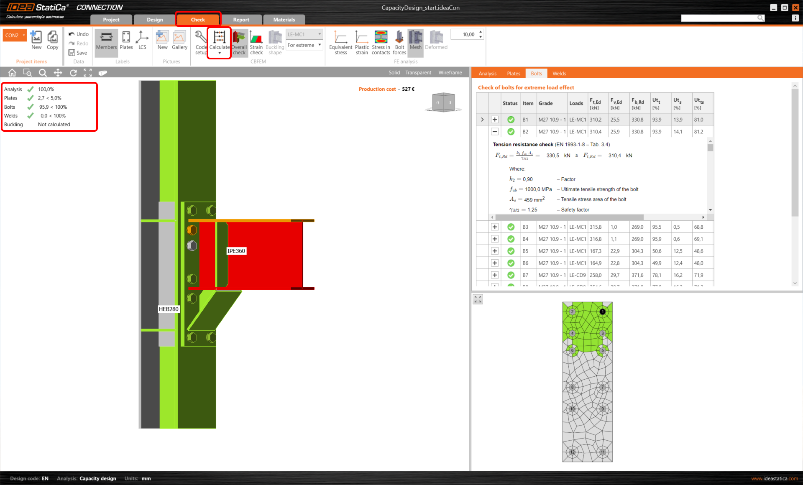The image size is (803, 485).
Task: Switch model view to Wireframe
Action: (x=450, y=73)
